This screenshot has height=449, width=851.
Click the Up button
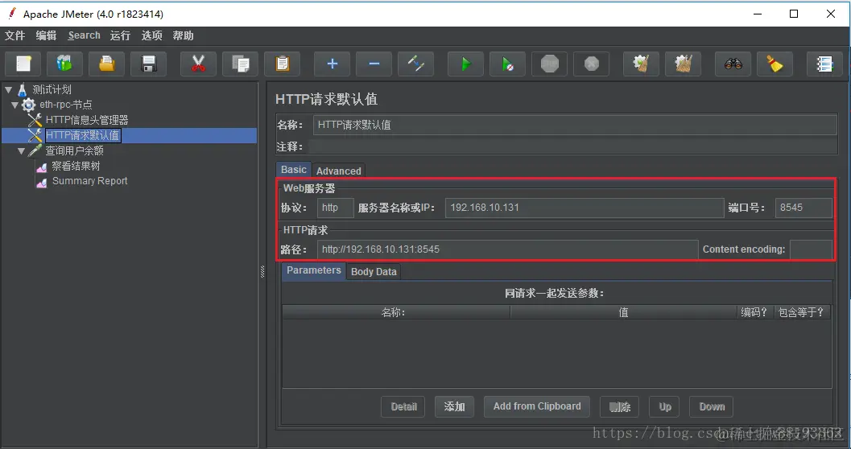[x=665, y=406]
